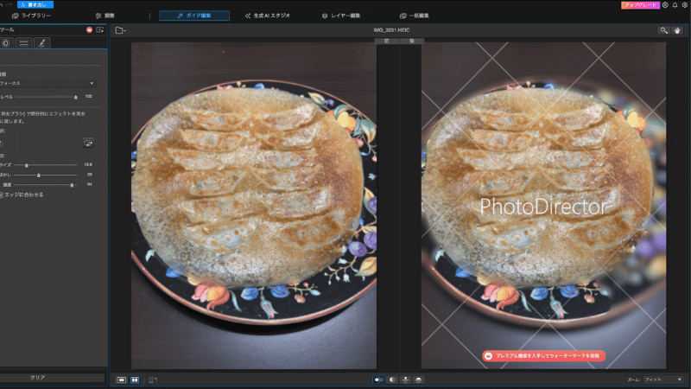
Task: Click the 前 (Before) label above preview
Action: point(386,41)
